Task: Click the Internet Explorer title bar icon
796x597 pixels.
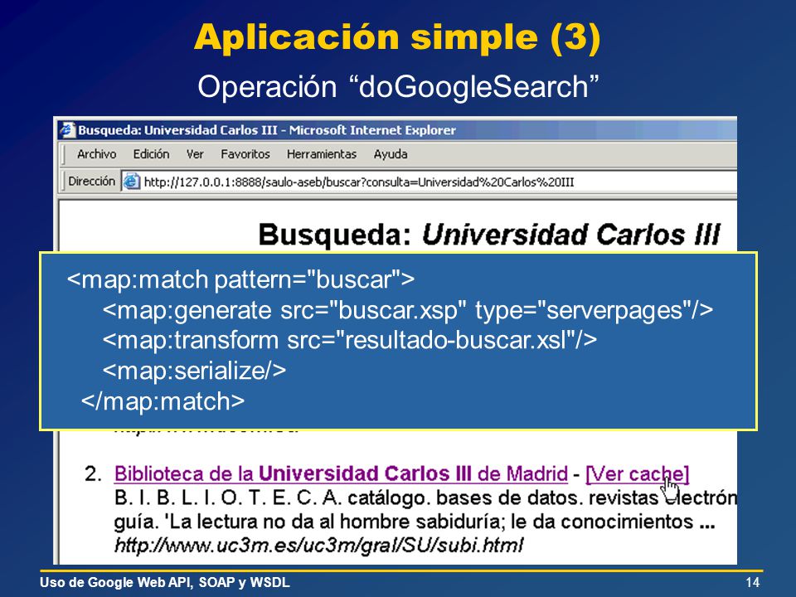Action: tap(67, 130)
